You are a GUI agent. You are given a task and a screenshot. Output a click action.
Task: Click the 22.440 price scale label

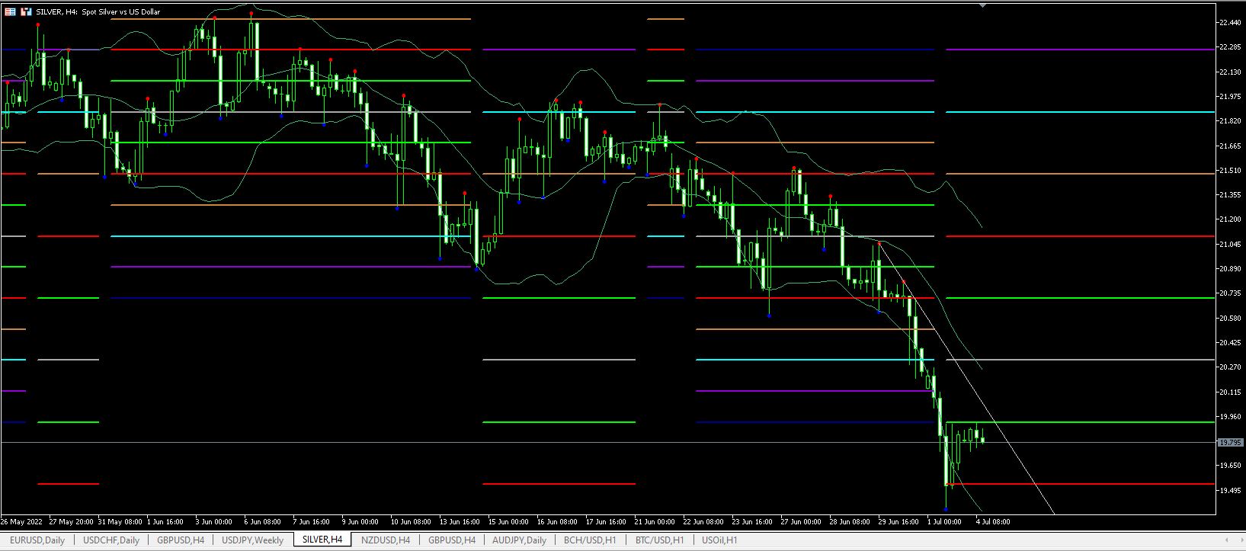point(1230,23)
